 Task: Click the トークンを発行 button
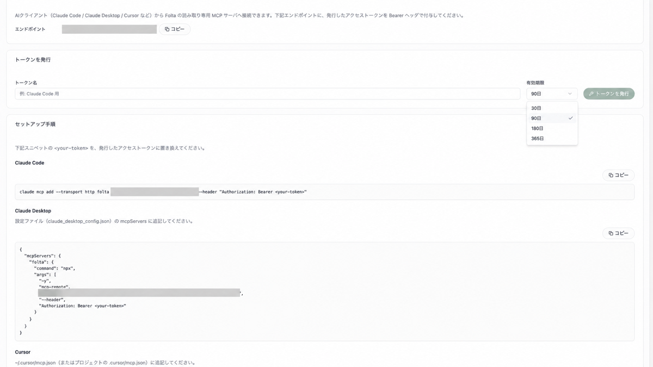coord(609,94)
